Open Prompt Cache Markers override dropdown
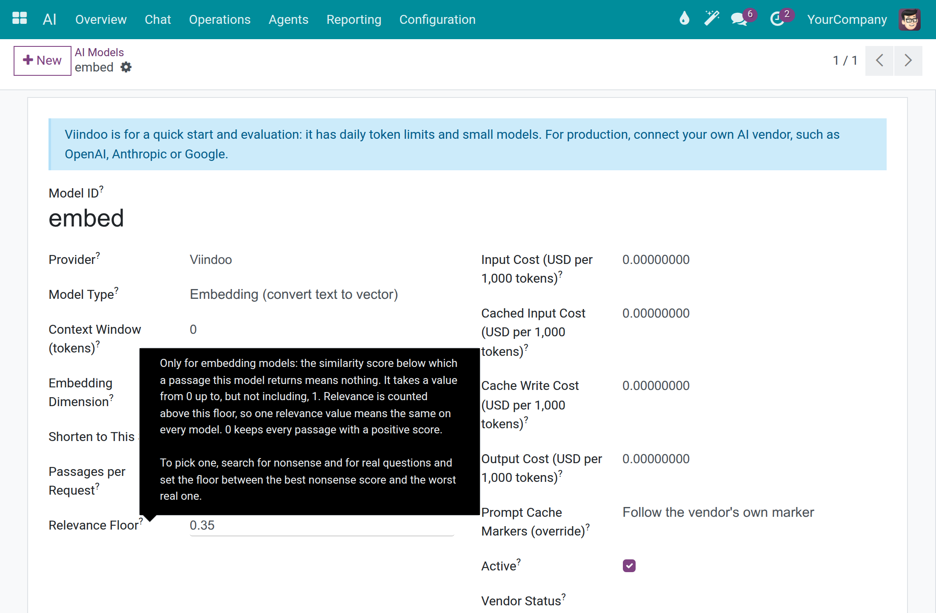This screenshot has width=936, height=613. [x=754, y=512]
